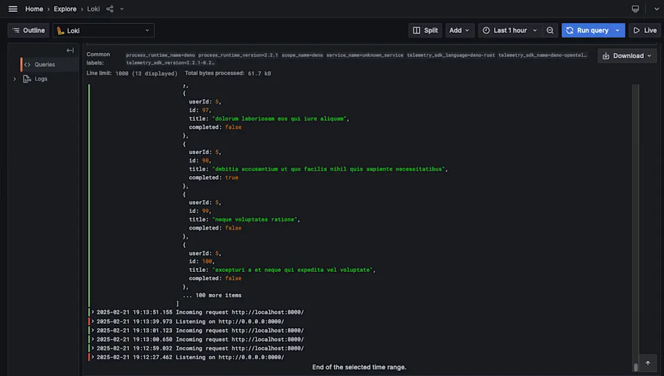Expand the Logs outline item
The width and height of the screenshot is (664, 376).
click(14, 79)
